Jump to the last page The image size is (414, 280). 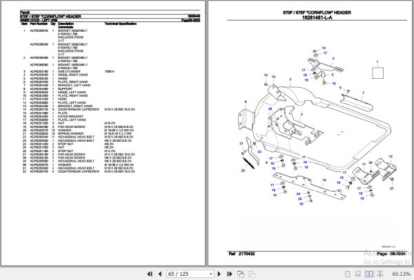pos(230,274)
